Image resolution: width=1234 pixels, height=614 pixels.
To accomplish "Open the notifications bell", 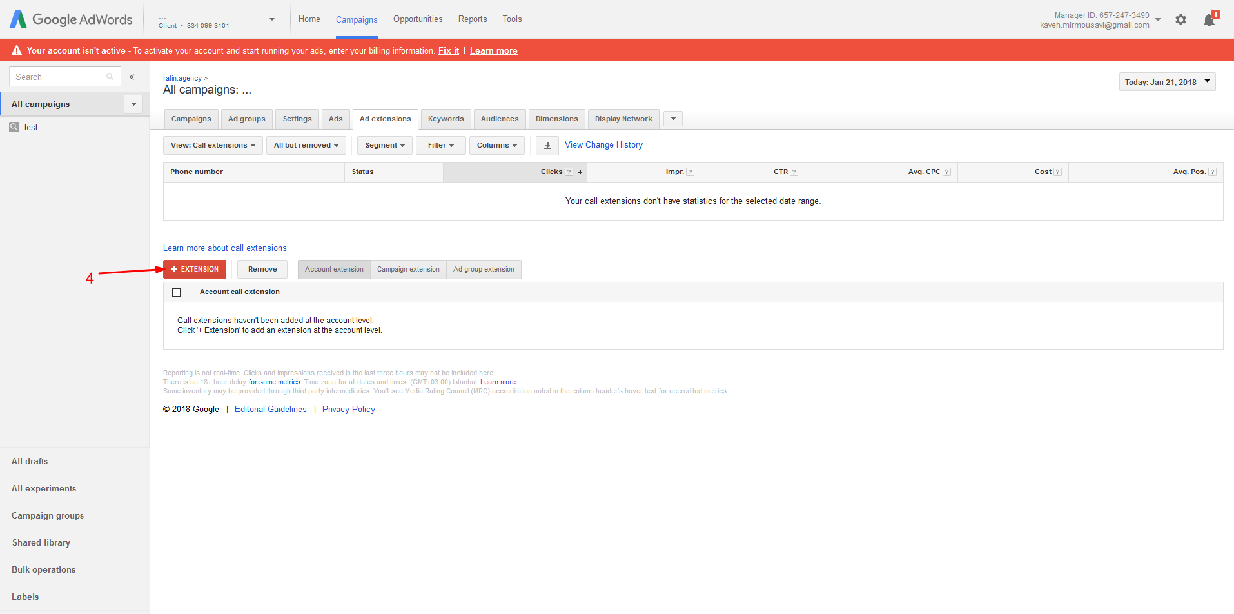I will click(1210, 20).
